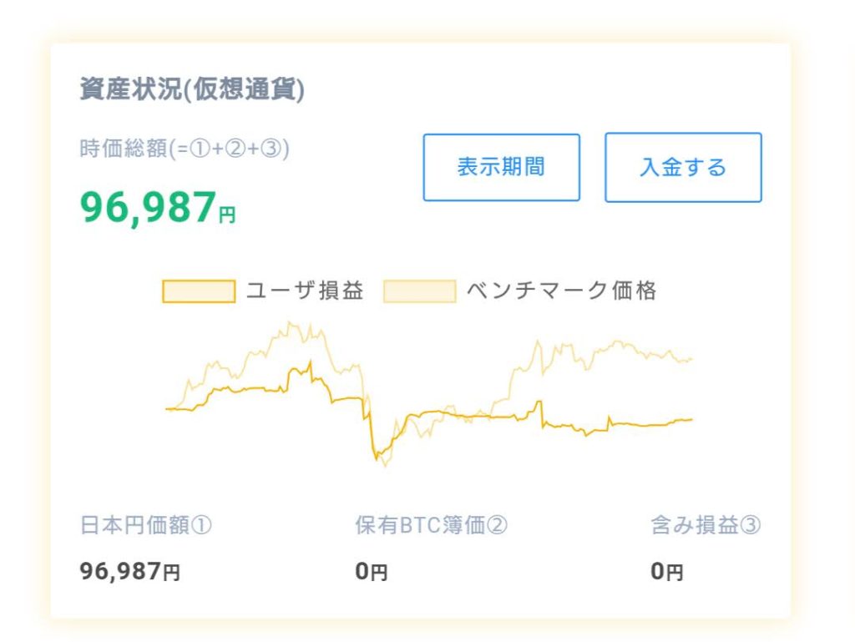Click the ユーザ損益 legend label
The image size is (855, 642).
[x=304, y=291]
